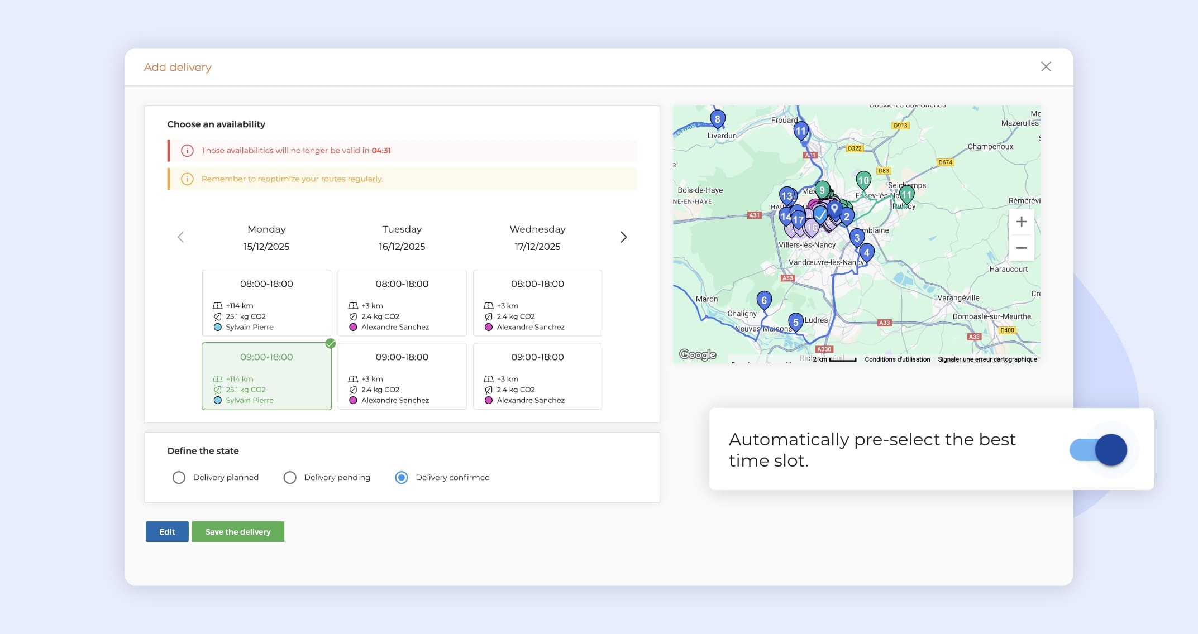This screenshot has height=634, width=1198.
Task: Choose Tuesday 08:00-18:00 availability slot
Action: (x=402, y=303)
